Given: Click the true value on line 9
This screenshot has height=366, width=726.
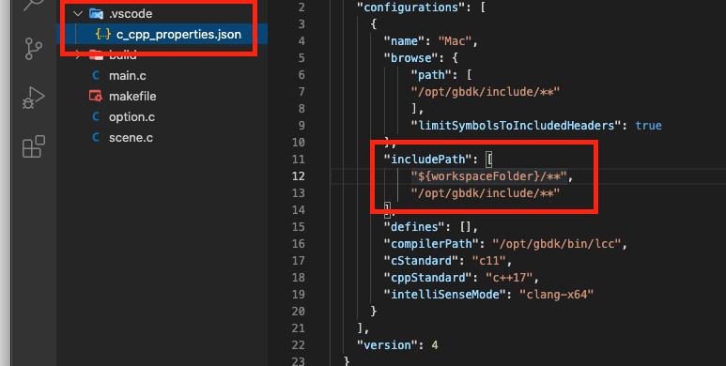Looking at the screenshot, I should coord(648,126).
